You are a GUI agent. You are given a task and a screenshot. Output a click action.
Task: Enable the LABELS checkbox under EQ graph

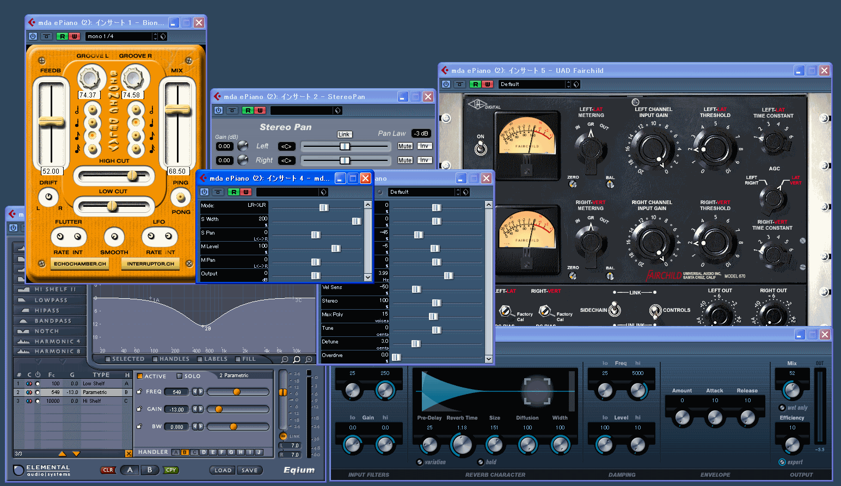(x=200, y=359)
